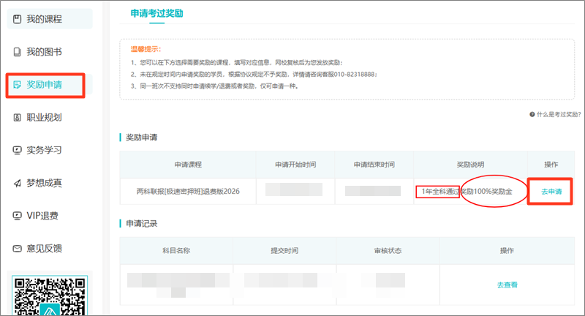Click the 职业规划 sidebar icon

tap(17, 118)
